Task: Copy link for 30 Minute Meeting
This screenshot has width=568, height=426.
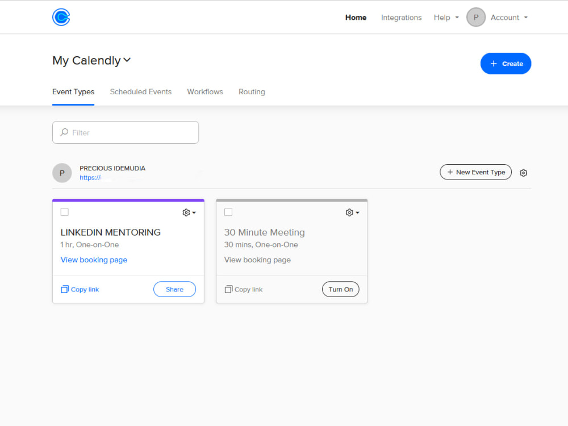Action: (x=244, y=290)
